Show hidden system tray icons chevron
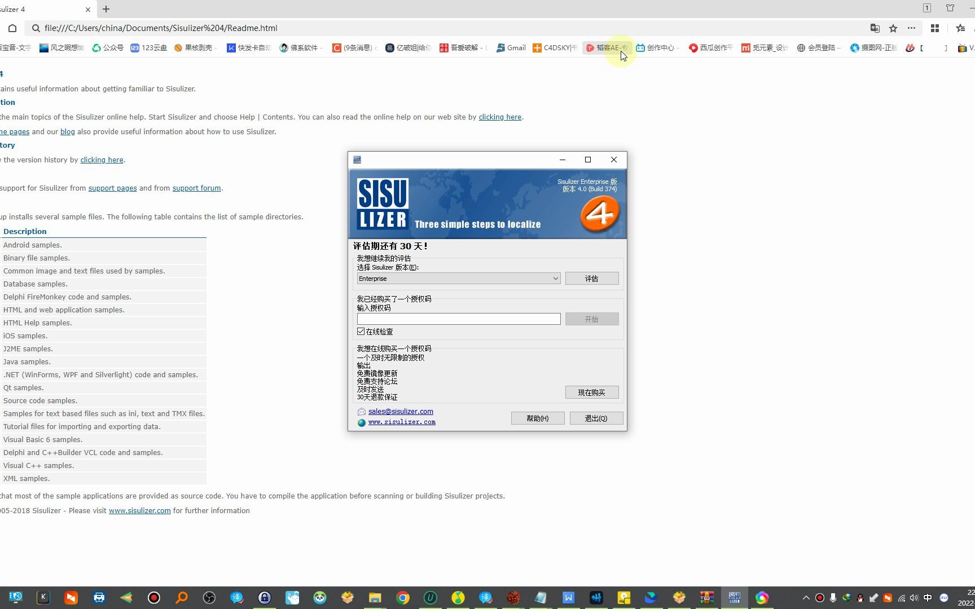This screenshot has height=609, width=975. 806,598
